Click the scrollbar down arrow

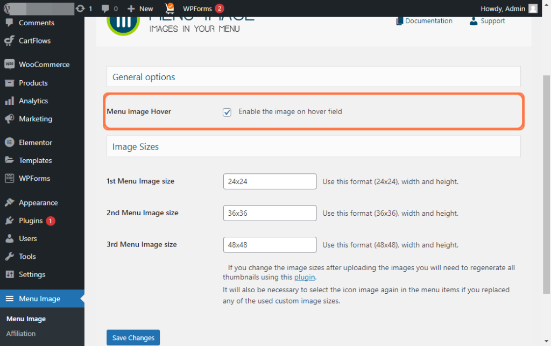click(x=546, y=341)
